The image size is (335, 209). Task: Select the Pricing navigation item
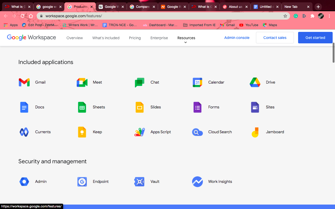coord(135,38)
